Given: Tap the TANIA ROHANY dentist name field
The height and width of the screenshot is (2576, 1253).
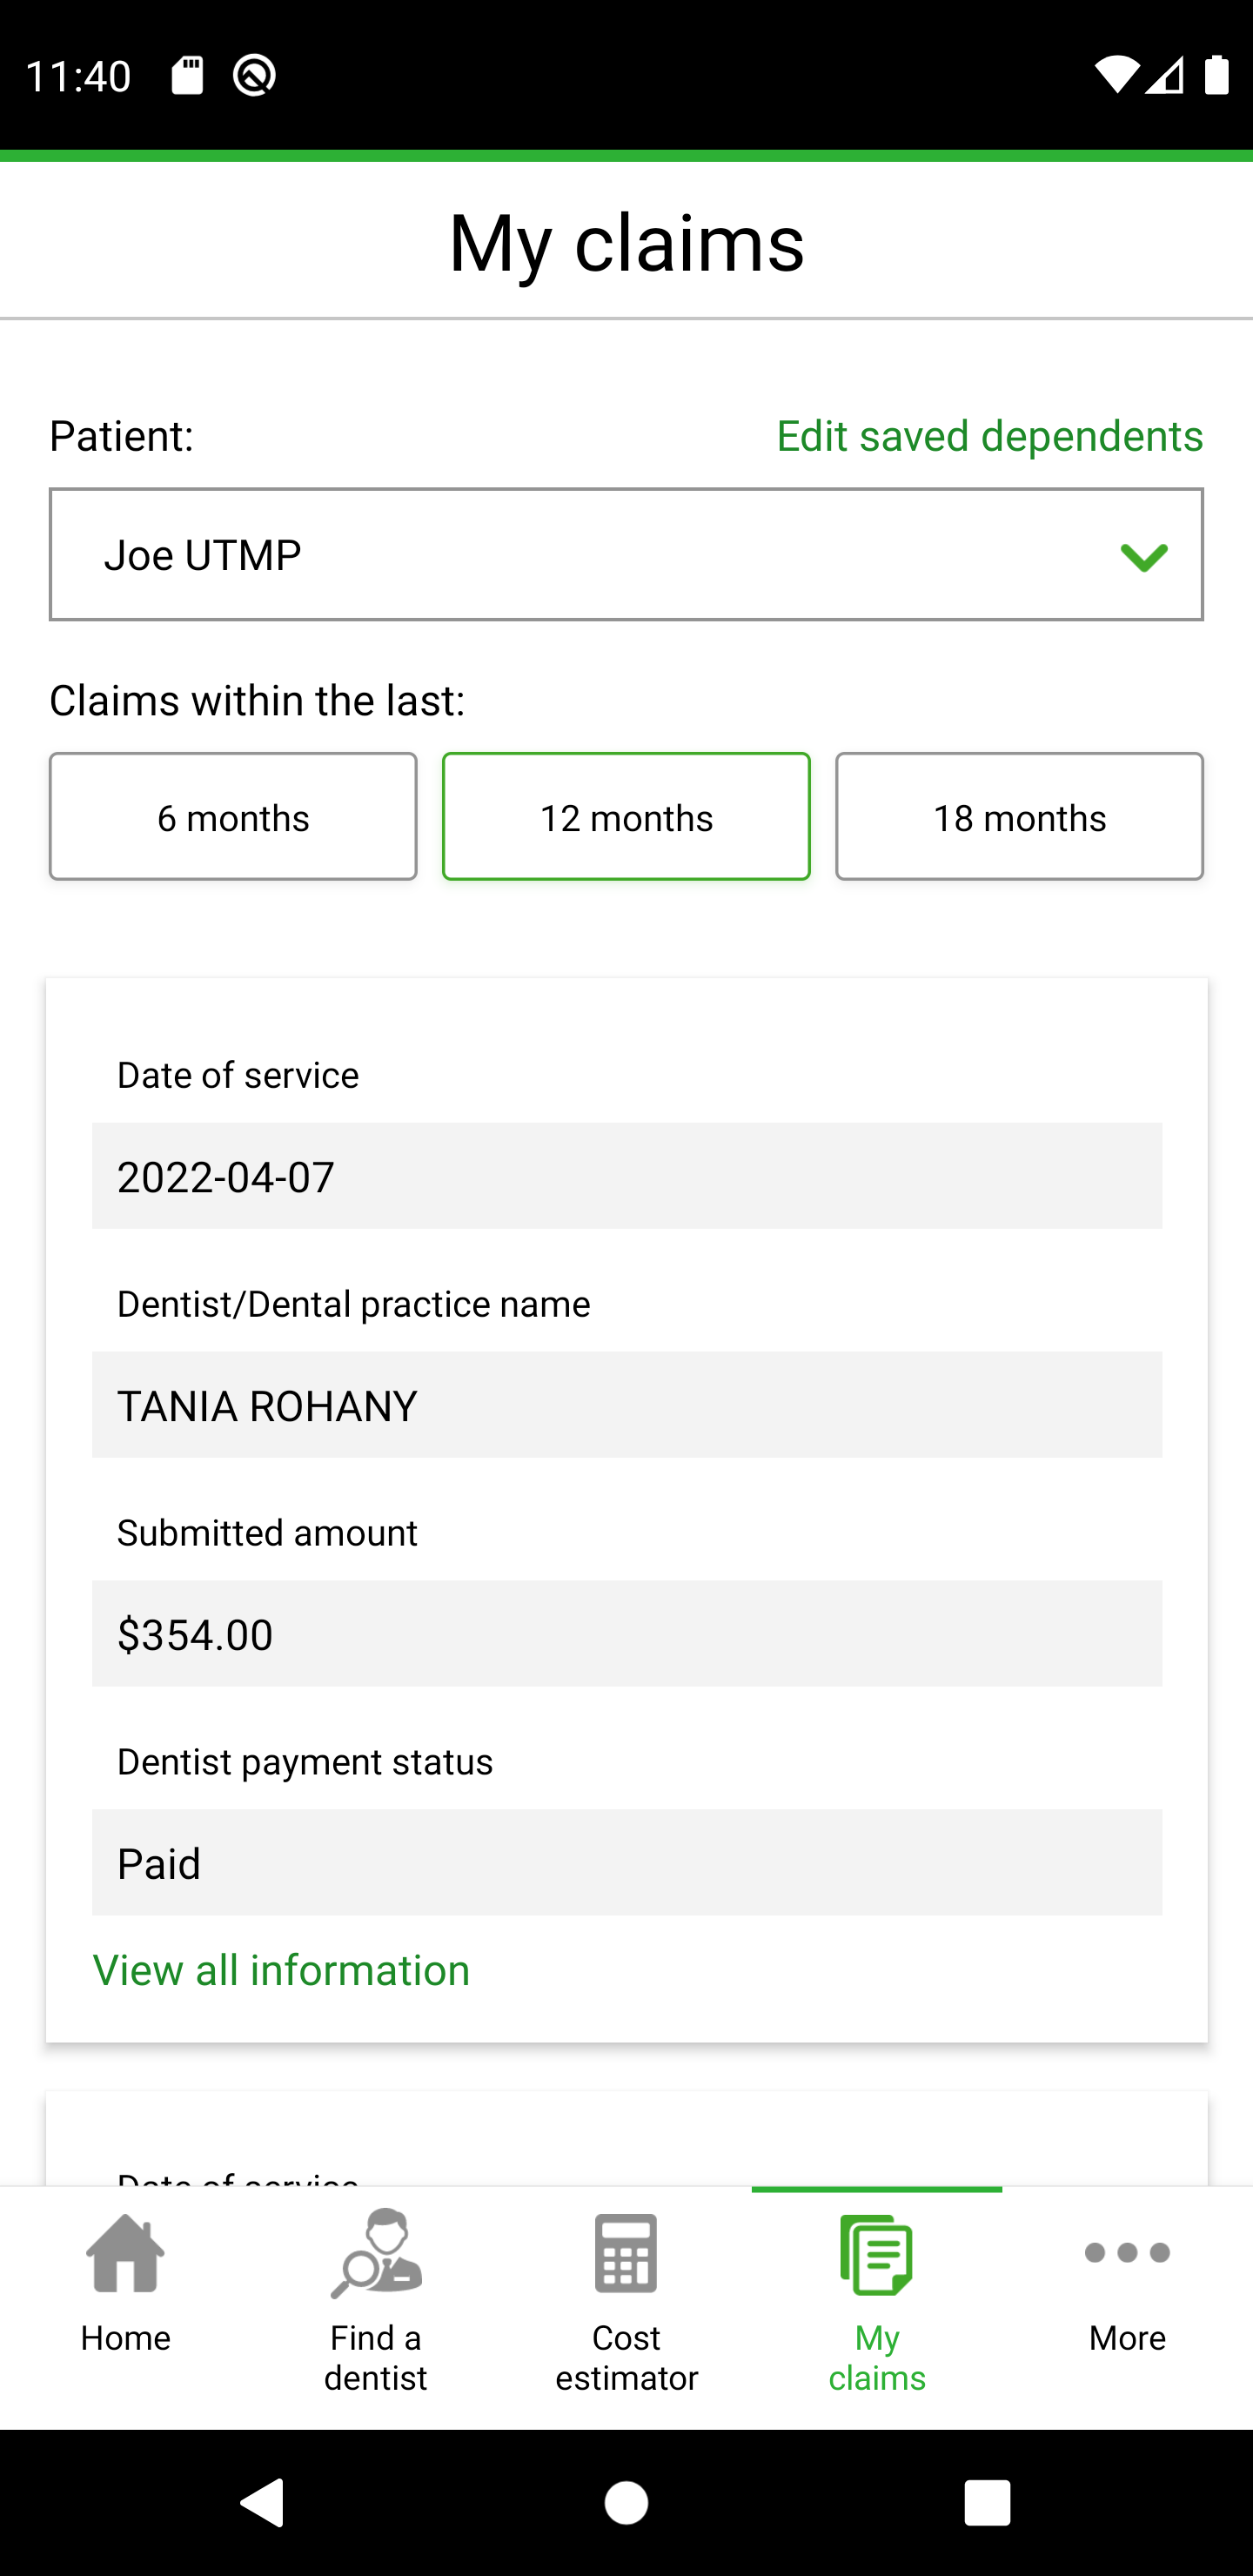Looking at the screenshot, I should [x=626, y=1405].
